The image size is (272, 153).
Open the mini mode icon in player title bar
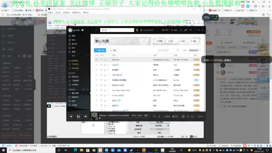point(190,30)
